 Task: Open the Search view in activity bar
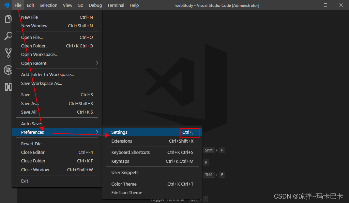[8, 36]
